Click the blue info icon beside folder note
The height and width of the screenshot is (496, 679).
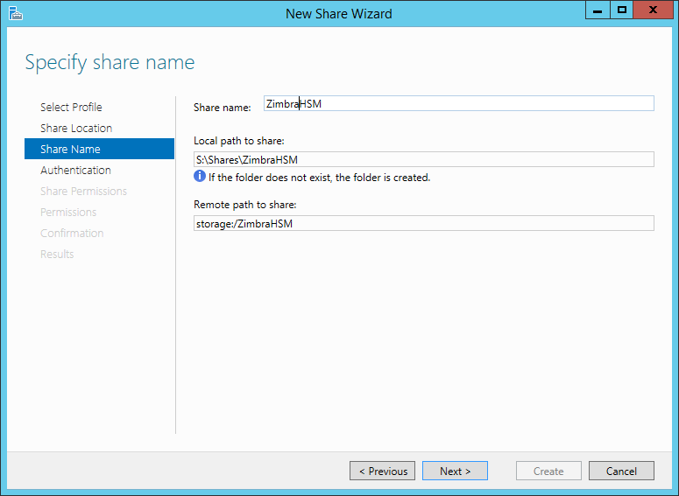coord(199,176)
